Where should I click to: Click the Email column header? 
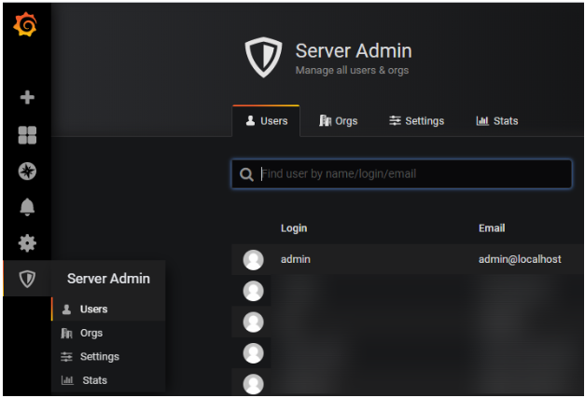pos(492,228)
